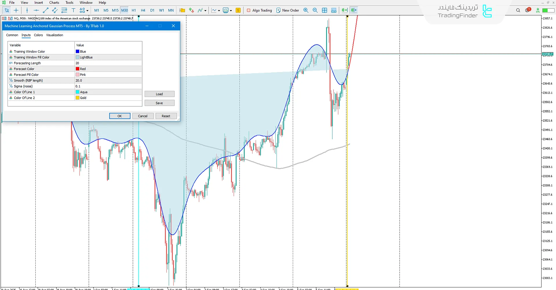Expand the chart type dropdown arrow
Screen dimensions: 556x290
(219, 11)
